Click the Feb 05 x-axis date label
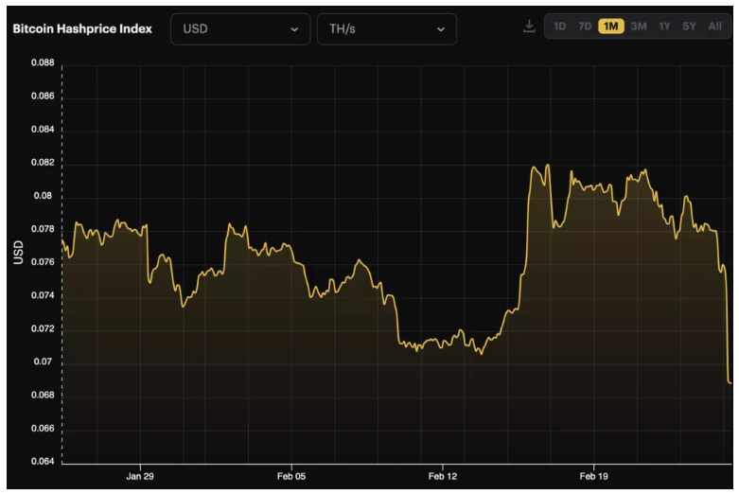The height and width of the screenshot is (494, 739). (291, 477)
